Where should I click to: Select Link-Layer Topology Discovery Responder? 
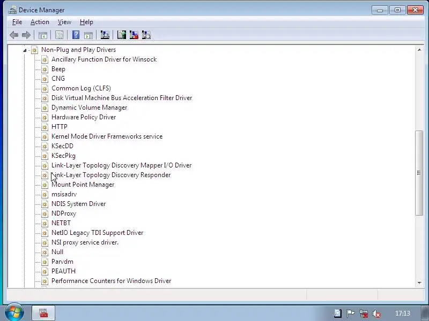(111, 175)
